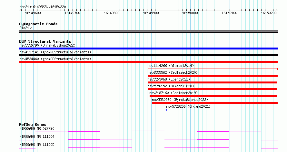
Task: Click the small blue nsv5728256 variant marker
Action: point(167,110)
